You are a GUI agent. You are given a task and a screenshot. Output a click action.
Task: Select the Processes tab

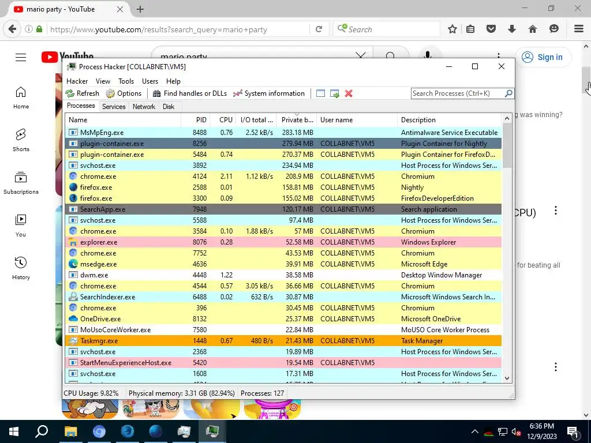click(x=81, y=106)
